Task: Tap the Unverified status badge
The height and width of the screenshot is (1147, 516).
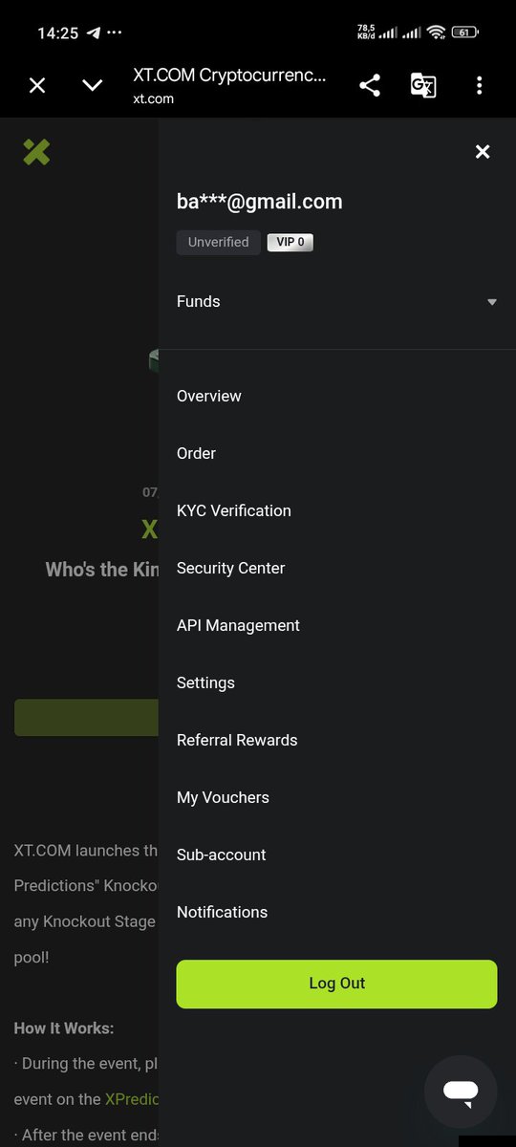Action: click(x=218, y=242)
